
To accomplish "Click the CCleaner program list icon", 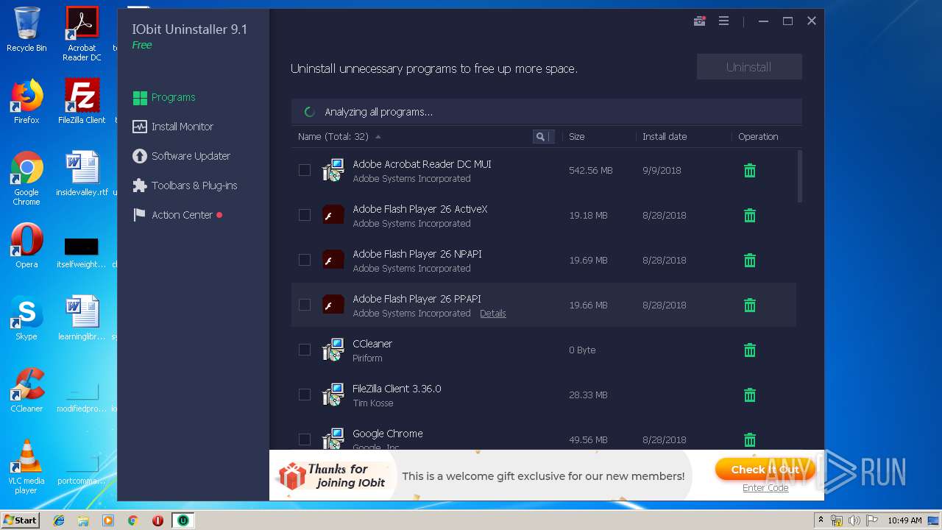I will (x=333, y=350).
